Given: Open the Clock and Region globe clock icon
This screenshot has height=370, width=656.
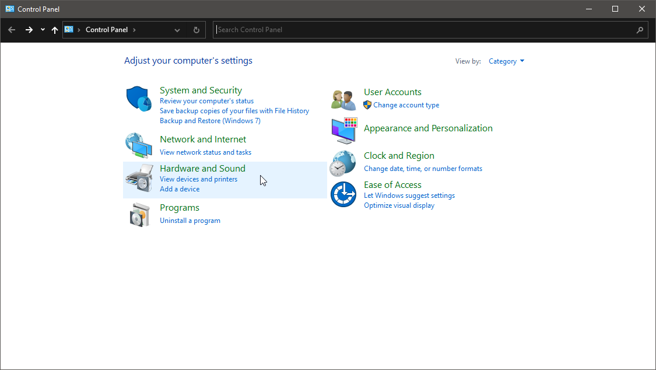Looking at the screenshot, I should (343, 163).
